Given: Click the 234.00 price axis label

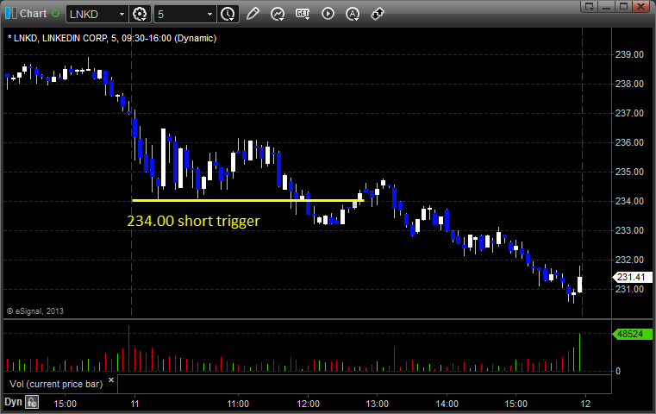Looking at the screenshot, I should (629, 201).
